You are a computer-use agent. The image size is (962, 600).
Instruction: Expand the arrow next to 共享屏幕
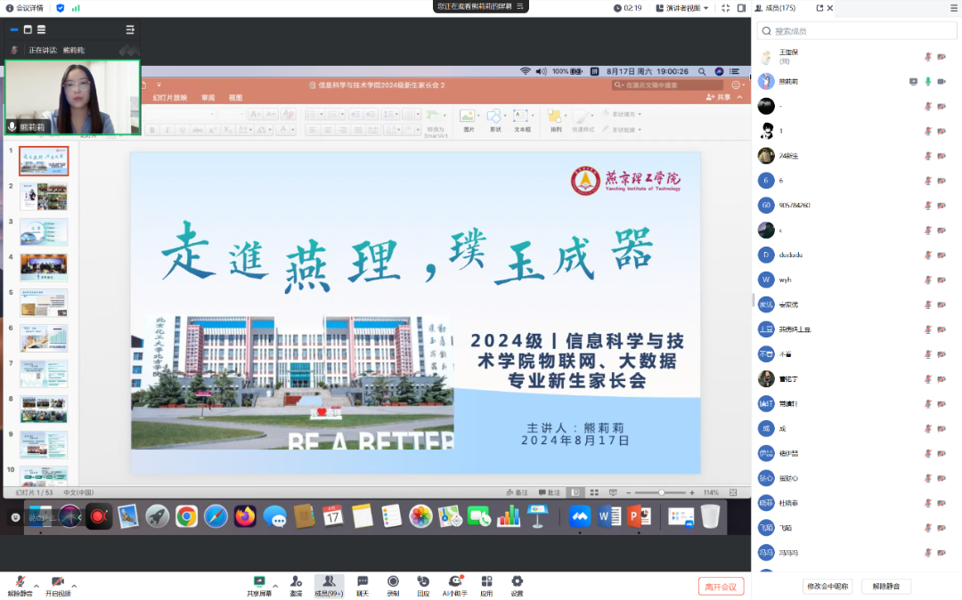(x=275, y=586)
